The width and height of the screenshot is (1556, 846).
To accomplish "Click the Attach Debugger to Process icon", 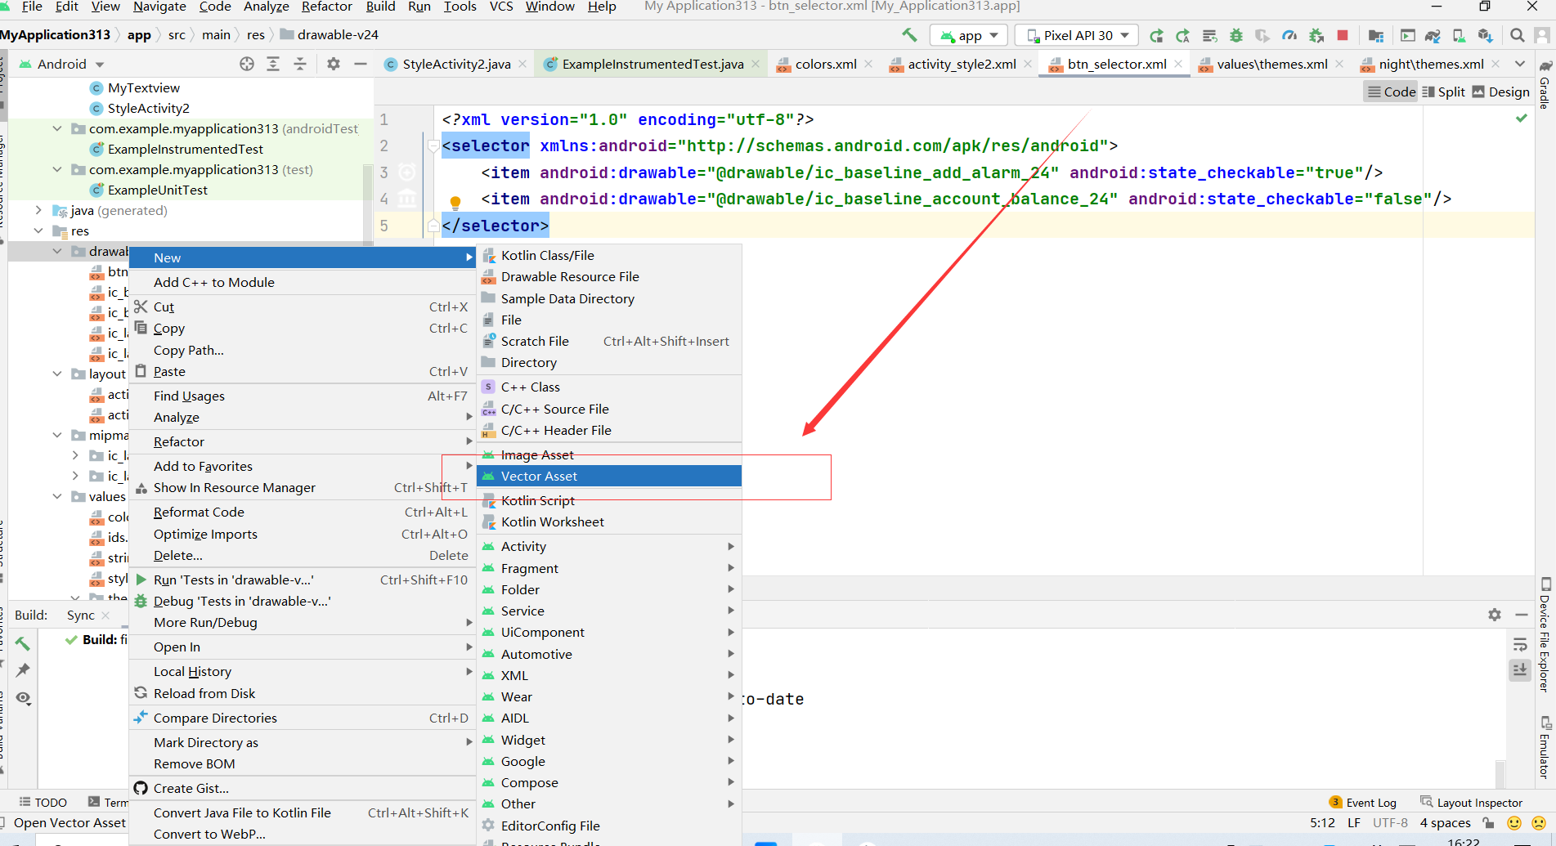I will [x=1316, y=35].
